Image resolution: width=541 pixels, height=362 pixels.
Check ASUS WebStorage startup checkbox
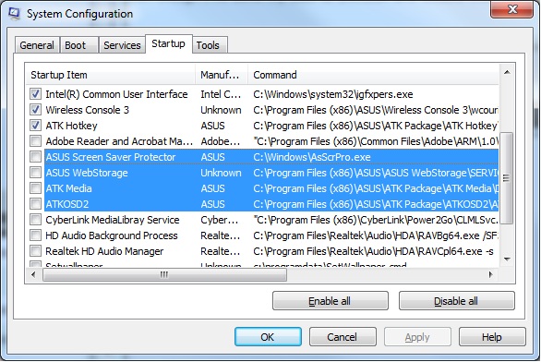point(35,173)
